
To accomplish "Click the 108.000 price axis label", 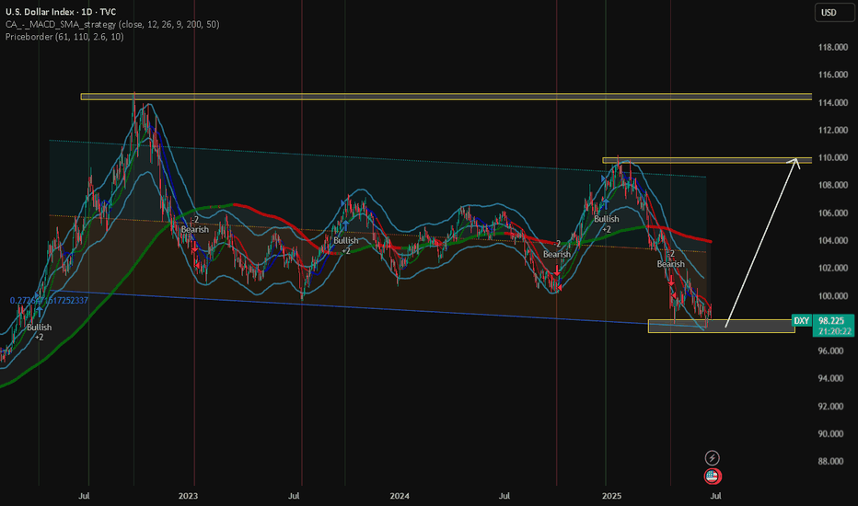I will point(833,186).
